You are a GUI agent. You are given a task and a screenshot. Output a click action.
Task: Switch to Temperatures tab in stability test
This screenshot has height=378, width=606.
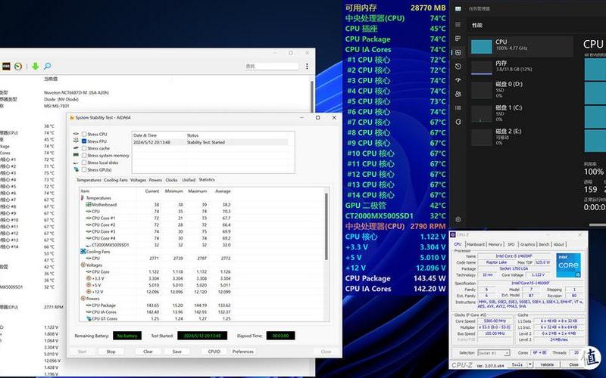89,180
